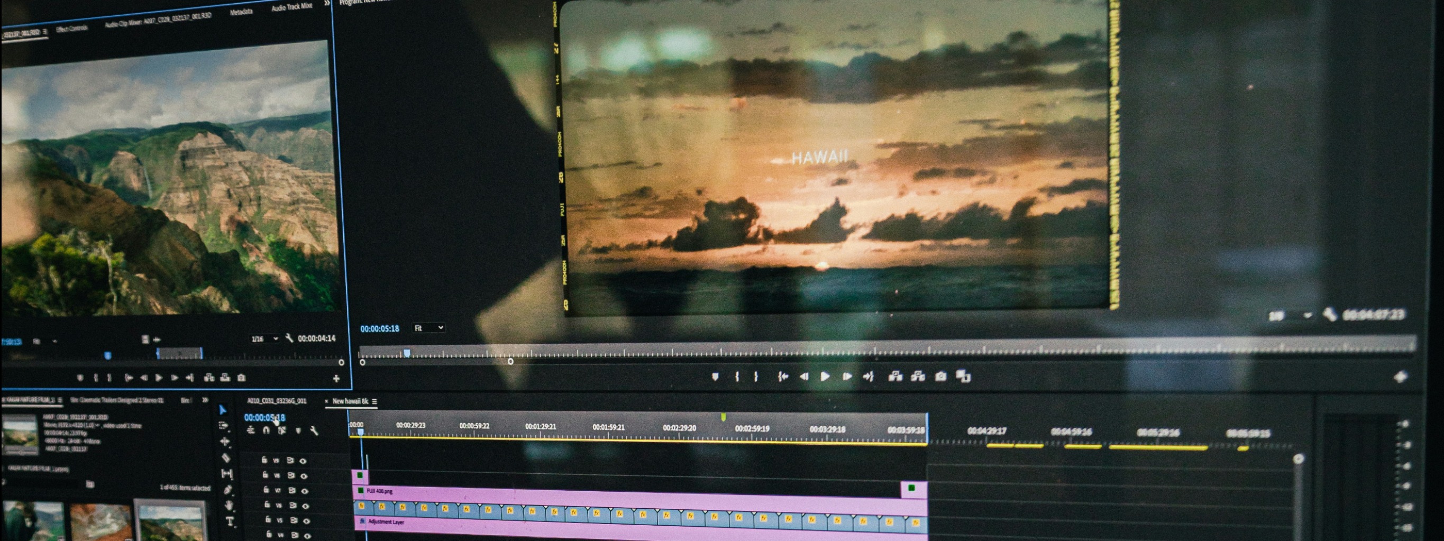Open the Audio Track Mixer tab

[292, 7]
